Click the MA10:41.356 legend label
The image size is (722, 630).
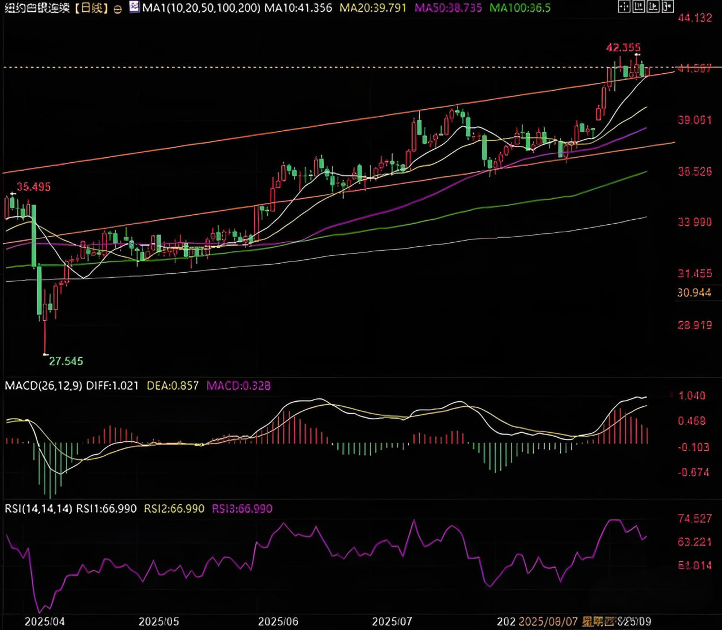point(298,8)
